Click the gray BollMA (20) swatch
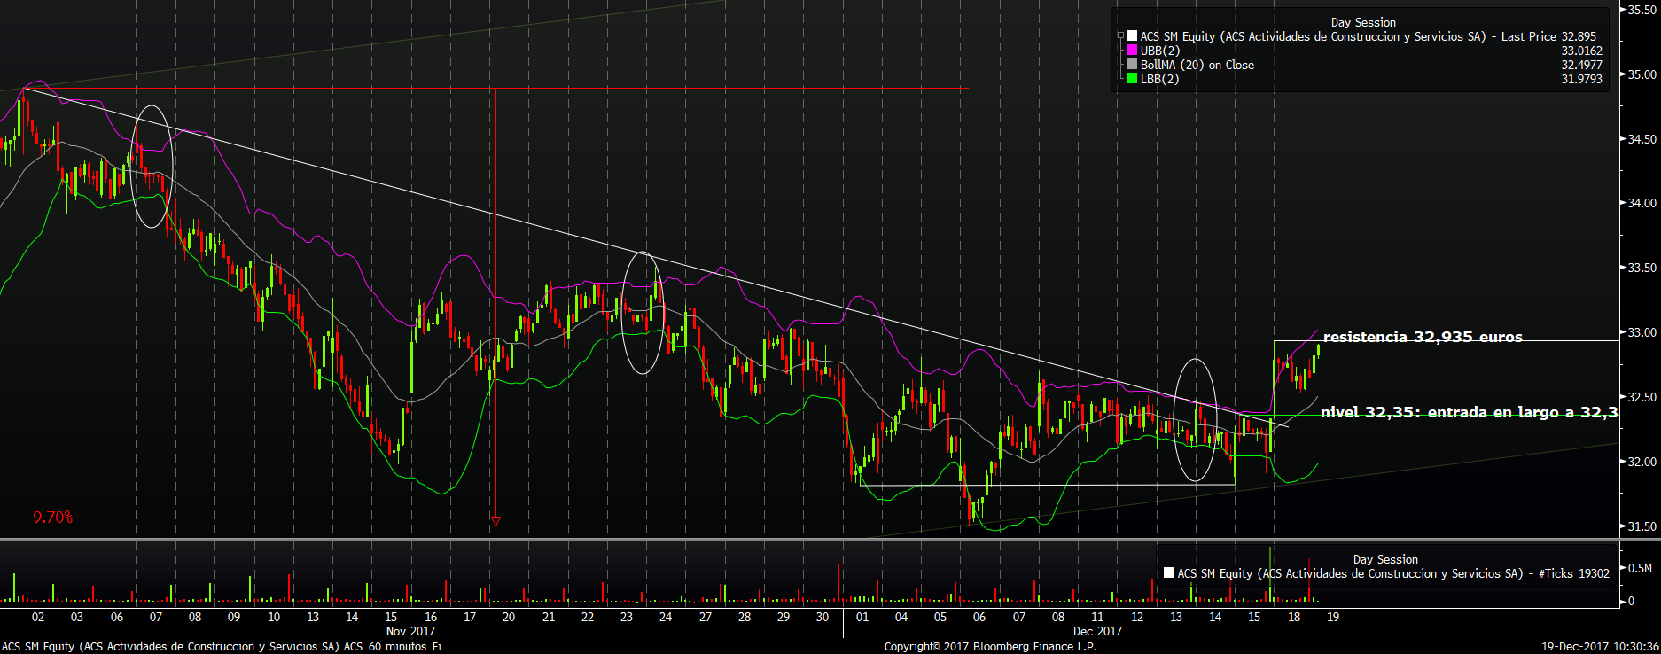Image resolution: width=1661 pixels, height=654 pixels. (x=1132, y=65)
